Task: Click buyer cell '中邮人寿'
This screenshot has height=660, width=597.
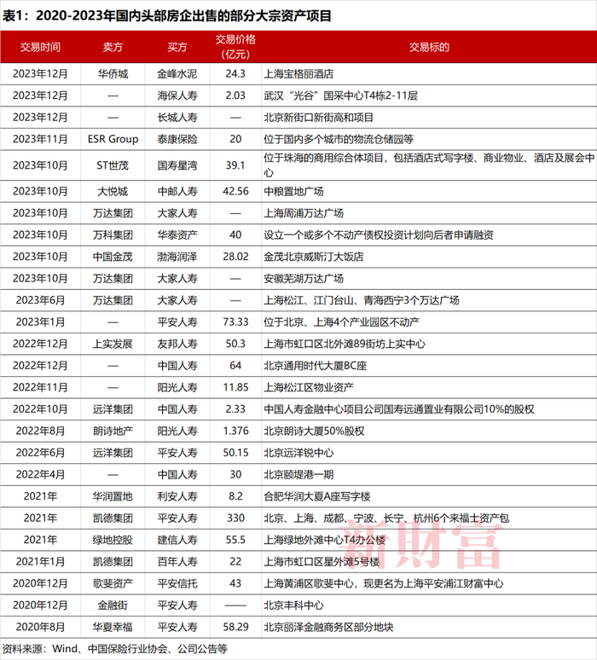Action: (x=177, y=192)
